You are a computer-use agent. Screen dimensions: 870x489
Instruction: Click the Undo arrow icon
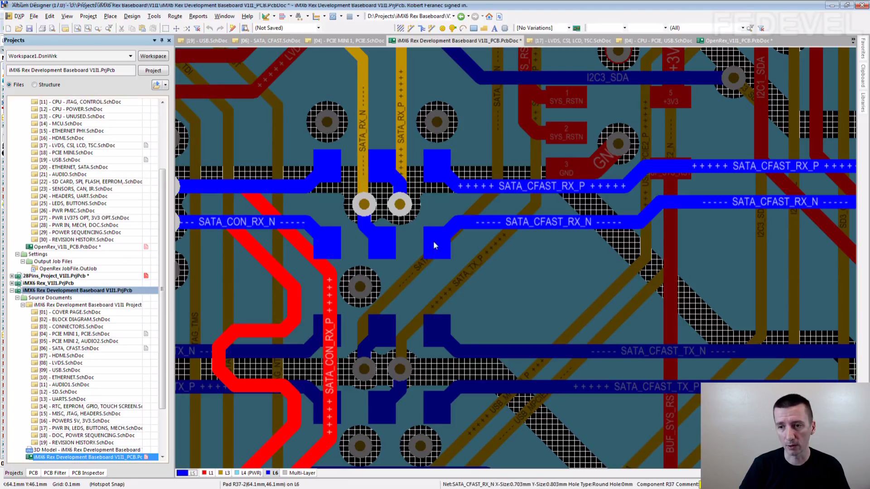click(209, 28)
